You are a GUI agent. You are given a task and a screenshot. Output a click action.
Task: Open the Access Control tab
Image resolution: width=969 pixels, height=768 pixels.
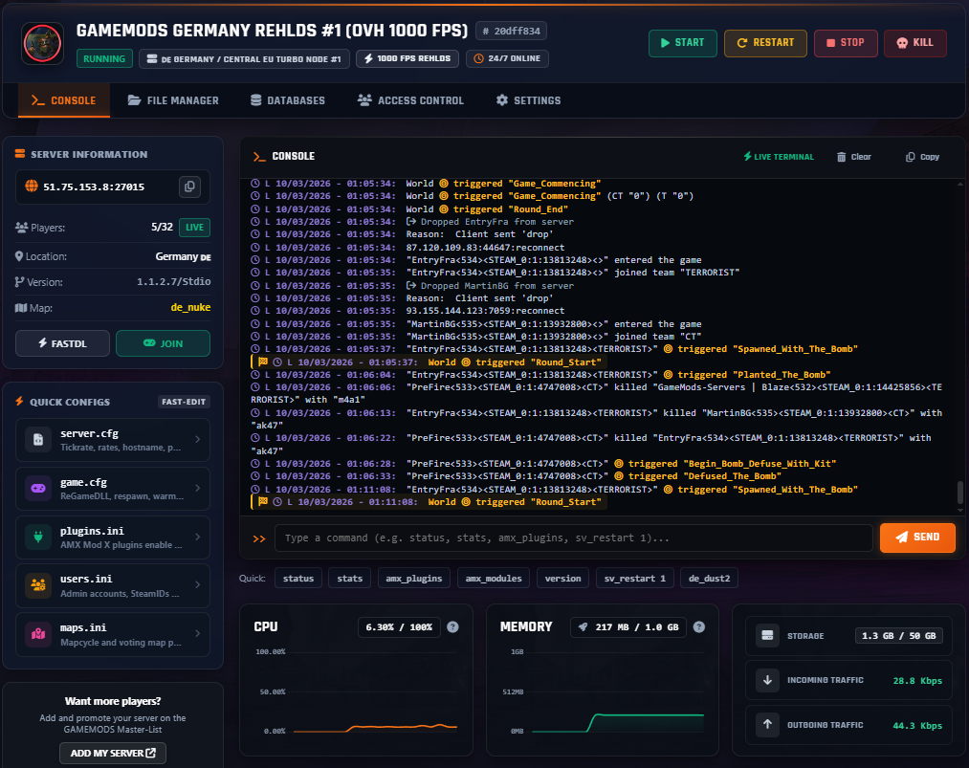(x=410, y=100)
